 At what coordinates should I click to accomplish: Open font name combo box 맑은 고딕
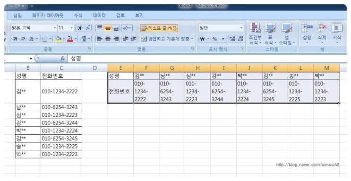tap(34, 28)
